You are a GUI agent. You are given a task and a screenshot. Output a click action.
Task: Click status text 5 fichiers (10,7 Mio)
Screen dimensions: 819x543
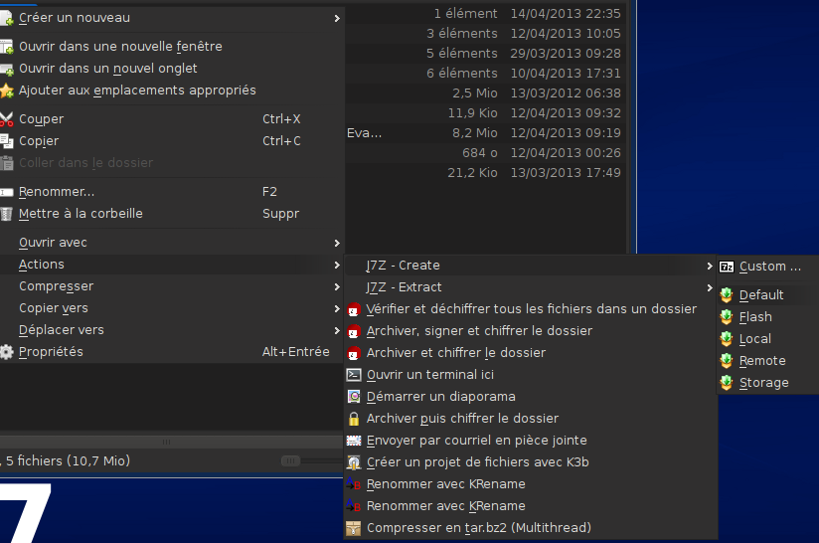point(68,460)
